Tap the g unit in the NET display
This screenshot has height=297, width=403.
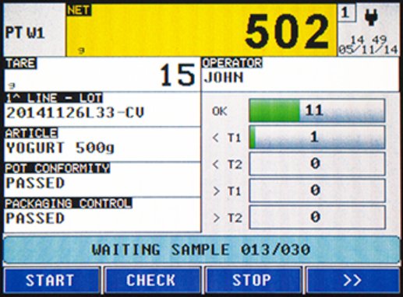point(81,51)
